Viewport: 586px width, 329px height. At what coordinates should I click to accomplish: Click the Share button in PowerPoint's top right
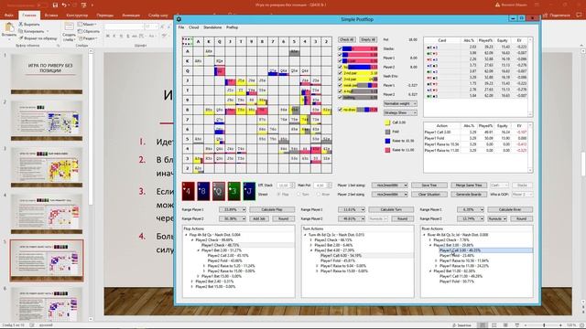pos(557,16)
